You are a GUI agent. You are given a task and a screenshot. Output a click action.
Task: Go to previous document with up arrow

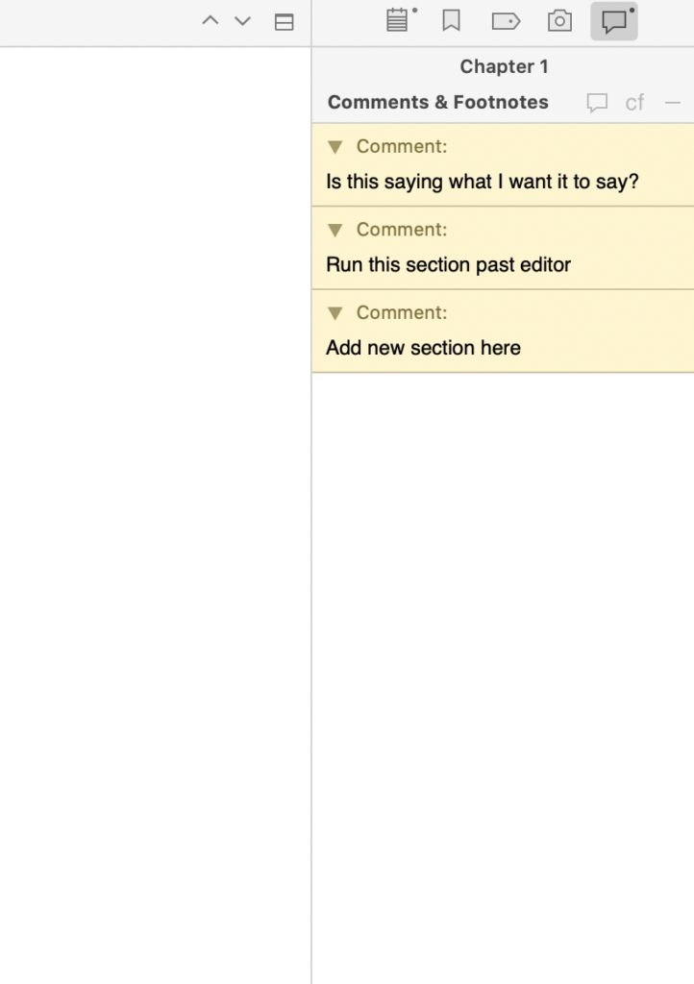tap(211, 21)
